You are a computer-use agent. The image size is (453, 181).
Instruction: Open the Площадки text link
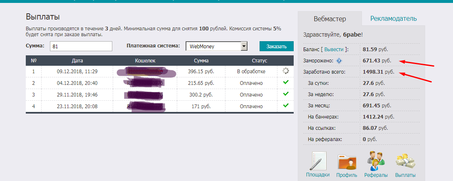(x=318, y=175)
